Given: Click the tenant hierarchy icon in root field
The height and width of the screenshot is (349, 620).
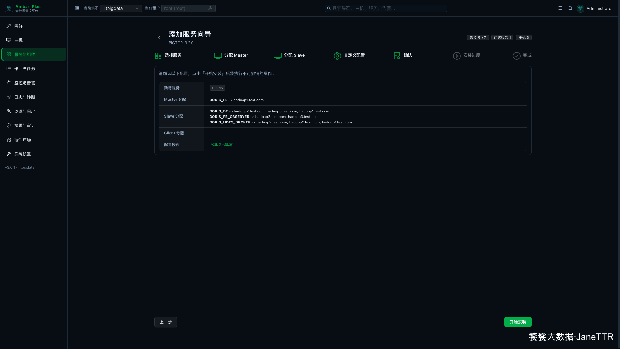Looking at the screenshot, I should tap(210, 8).
